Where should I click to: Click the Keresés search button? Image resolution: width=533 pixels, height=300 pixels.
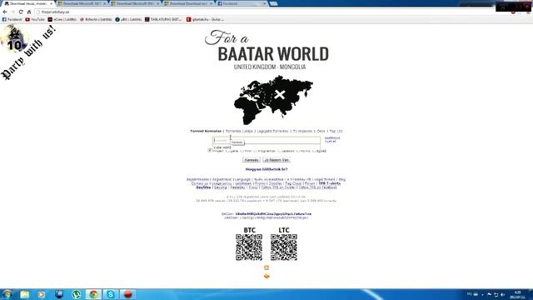point(252,160)
